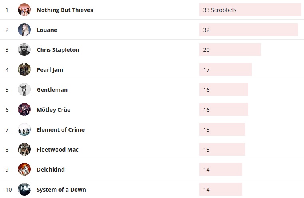Click Nothing But Thieves artist avatar

click(24, 10)
